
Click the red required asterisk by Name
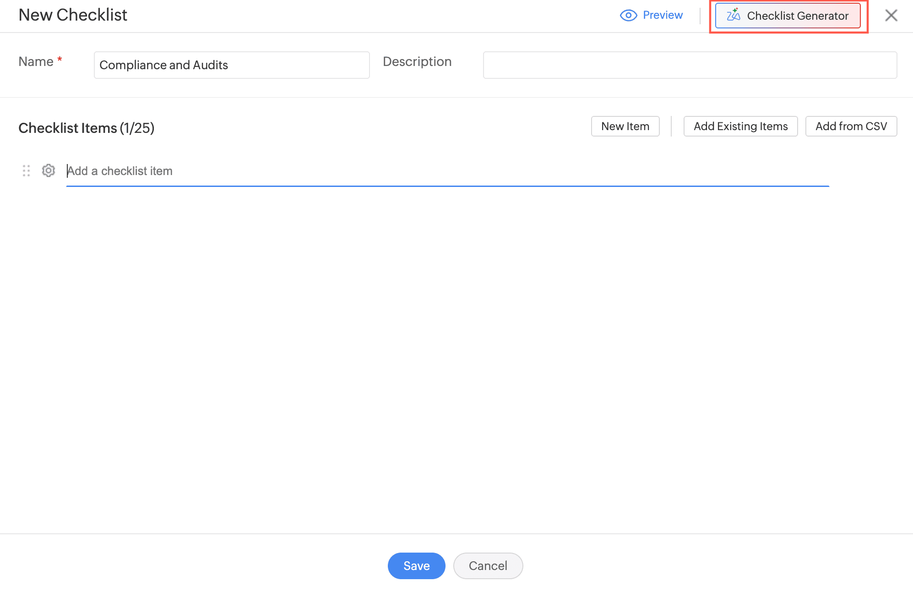[60, 59]
